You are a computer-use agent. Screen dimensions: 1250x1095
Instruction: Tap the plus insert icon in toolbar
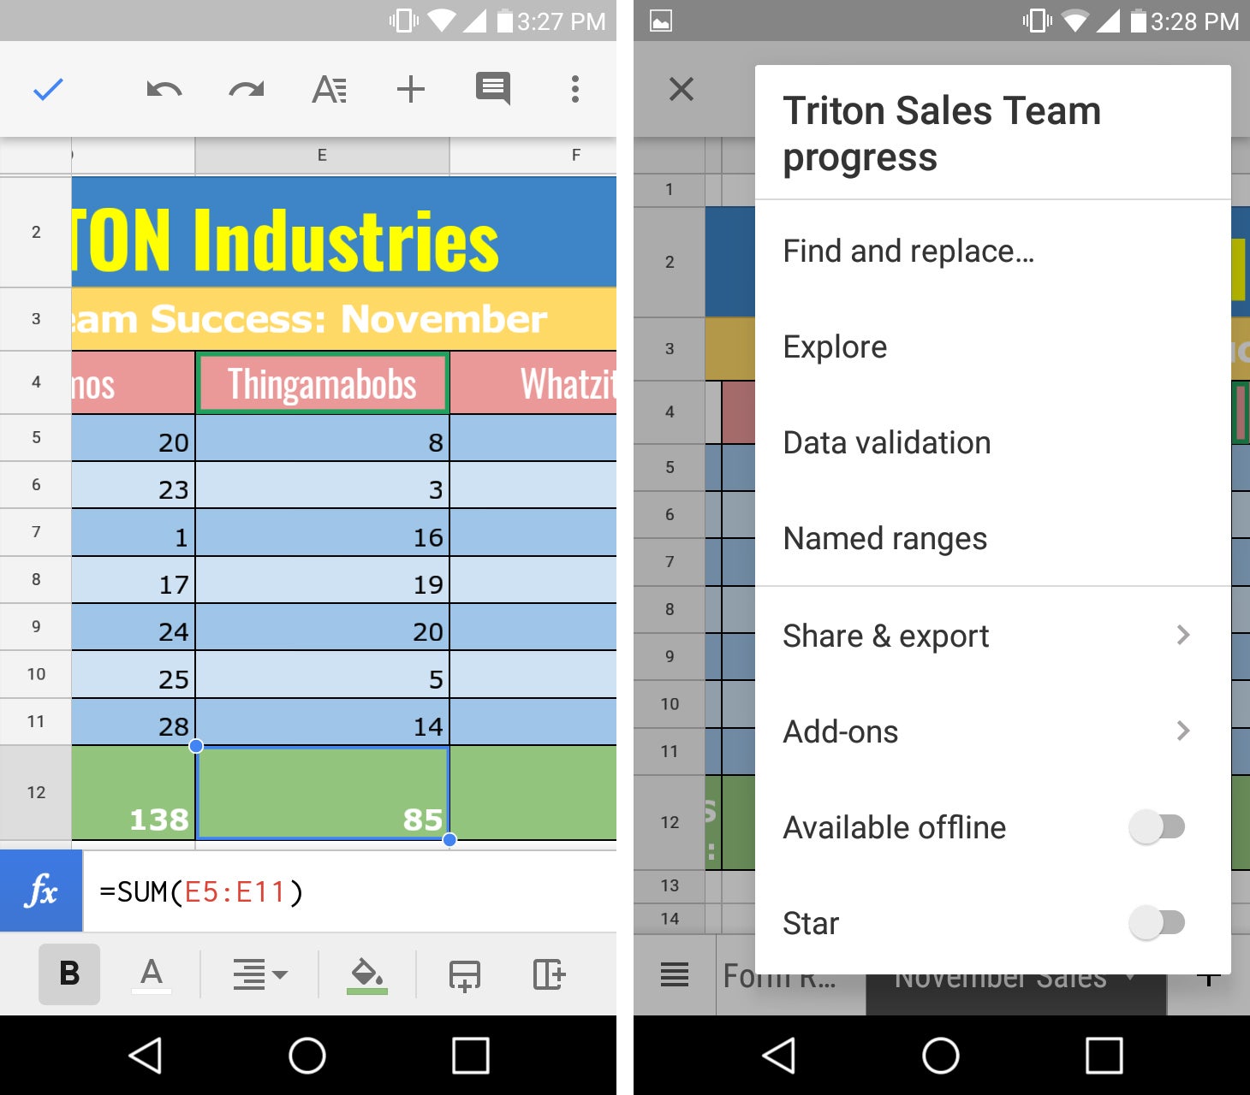411,89
